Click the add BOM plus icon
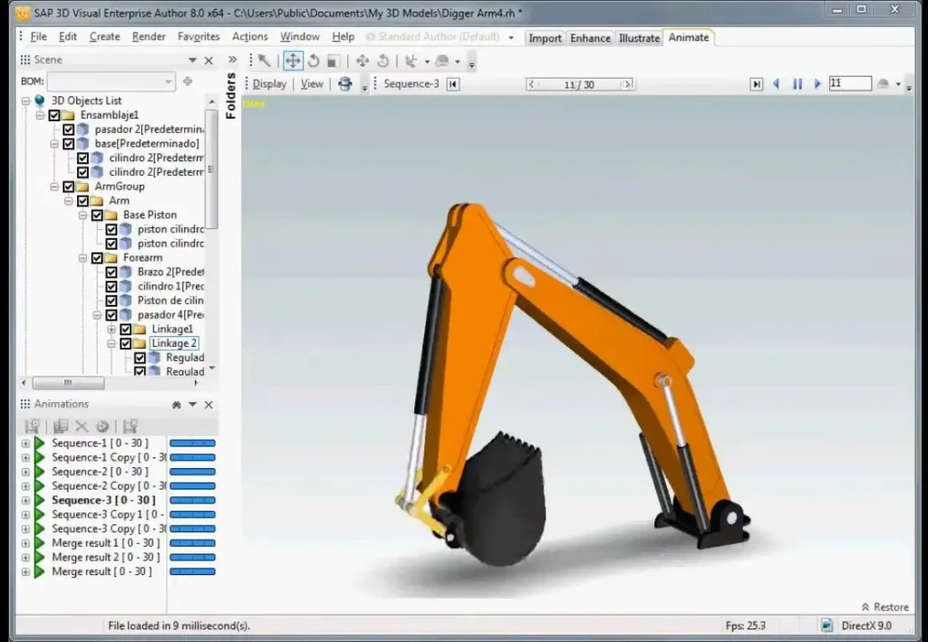This screenshot has height=642, width=928. [x=188, y=81]
